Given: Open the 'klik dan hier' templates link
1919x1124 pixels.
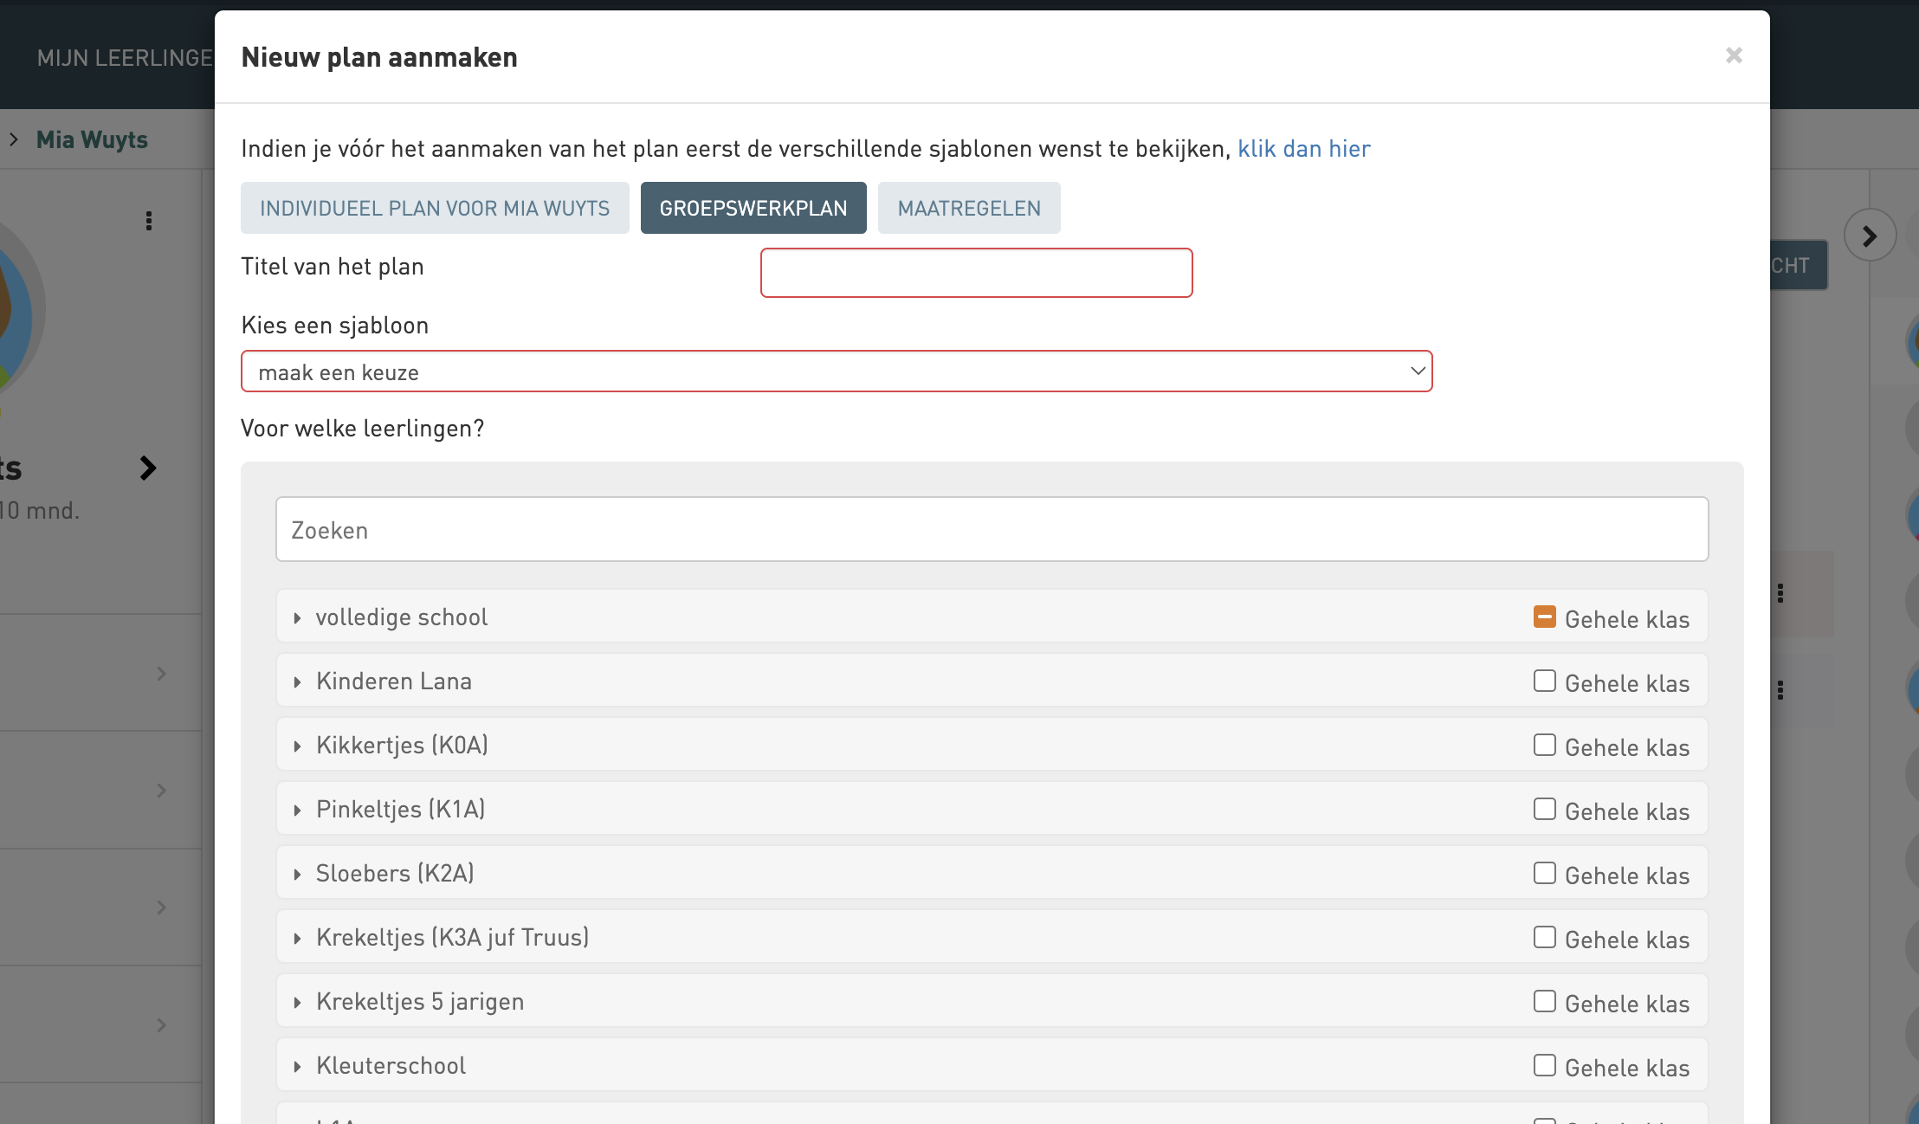Looking at the screenshot, I should [x=1303, y=149].
